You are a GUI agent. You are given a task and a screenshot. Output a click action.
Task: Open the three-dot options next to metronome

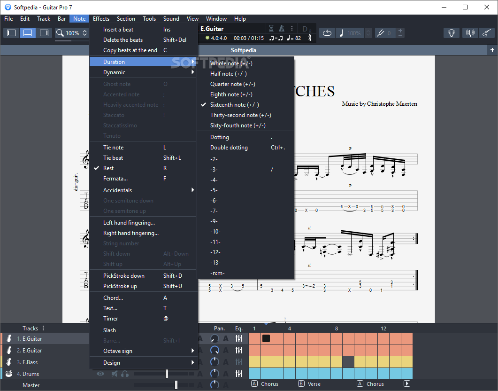(292, 29)
